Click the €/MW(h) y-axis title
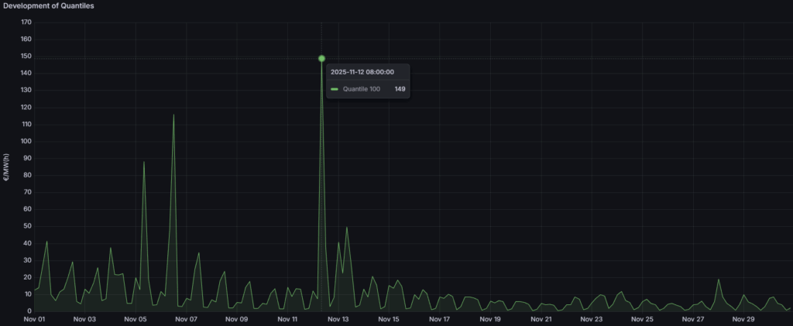The width and height of the screenshot is (793, 326). [6, 167]
